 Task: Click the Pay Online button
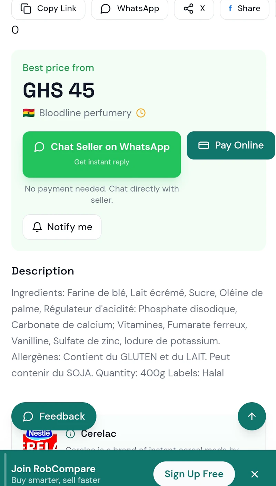[x=231, y=145]
